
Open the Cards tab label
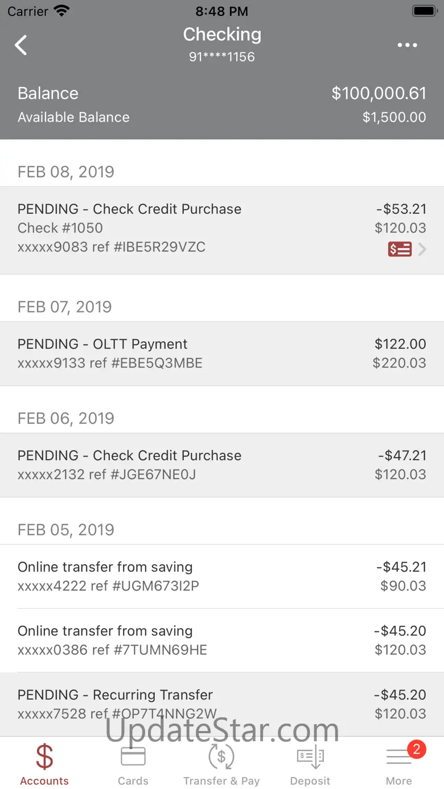point(133,781)
